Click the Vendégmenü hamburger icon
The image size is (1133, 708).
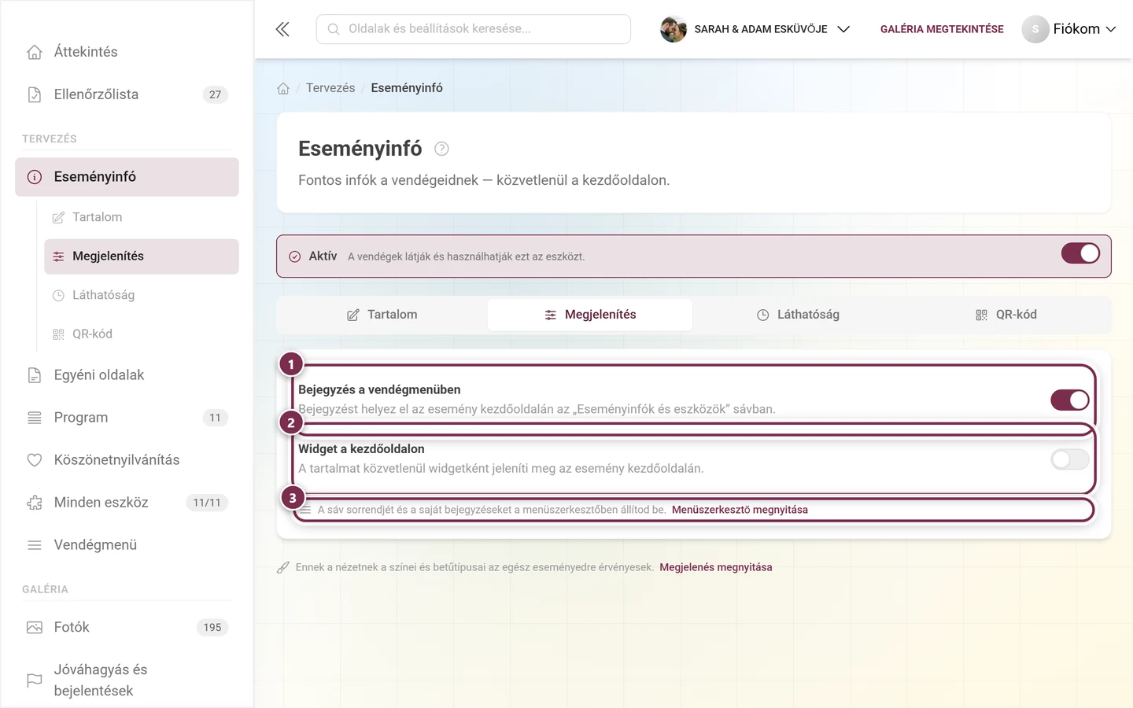point(35,545)
